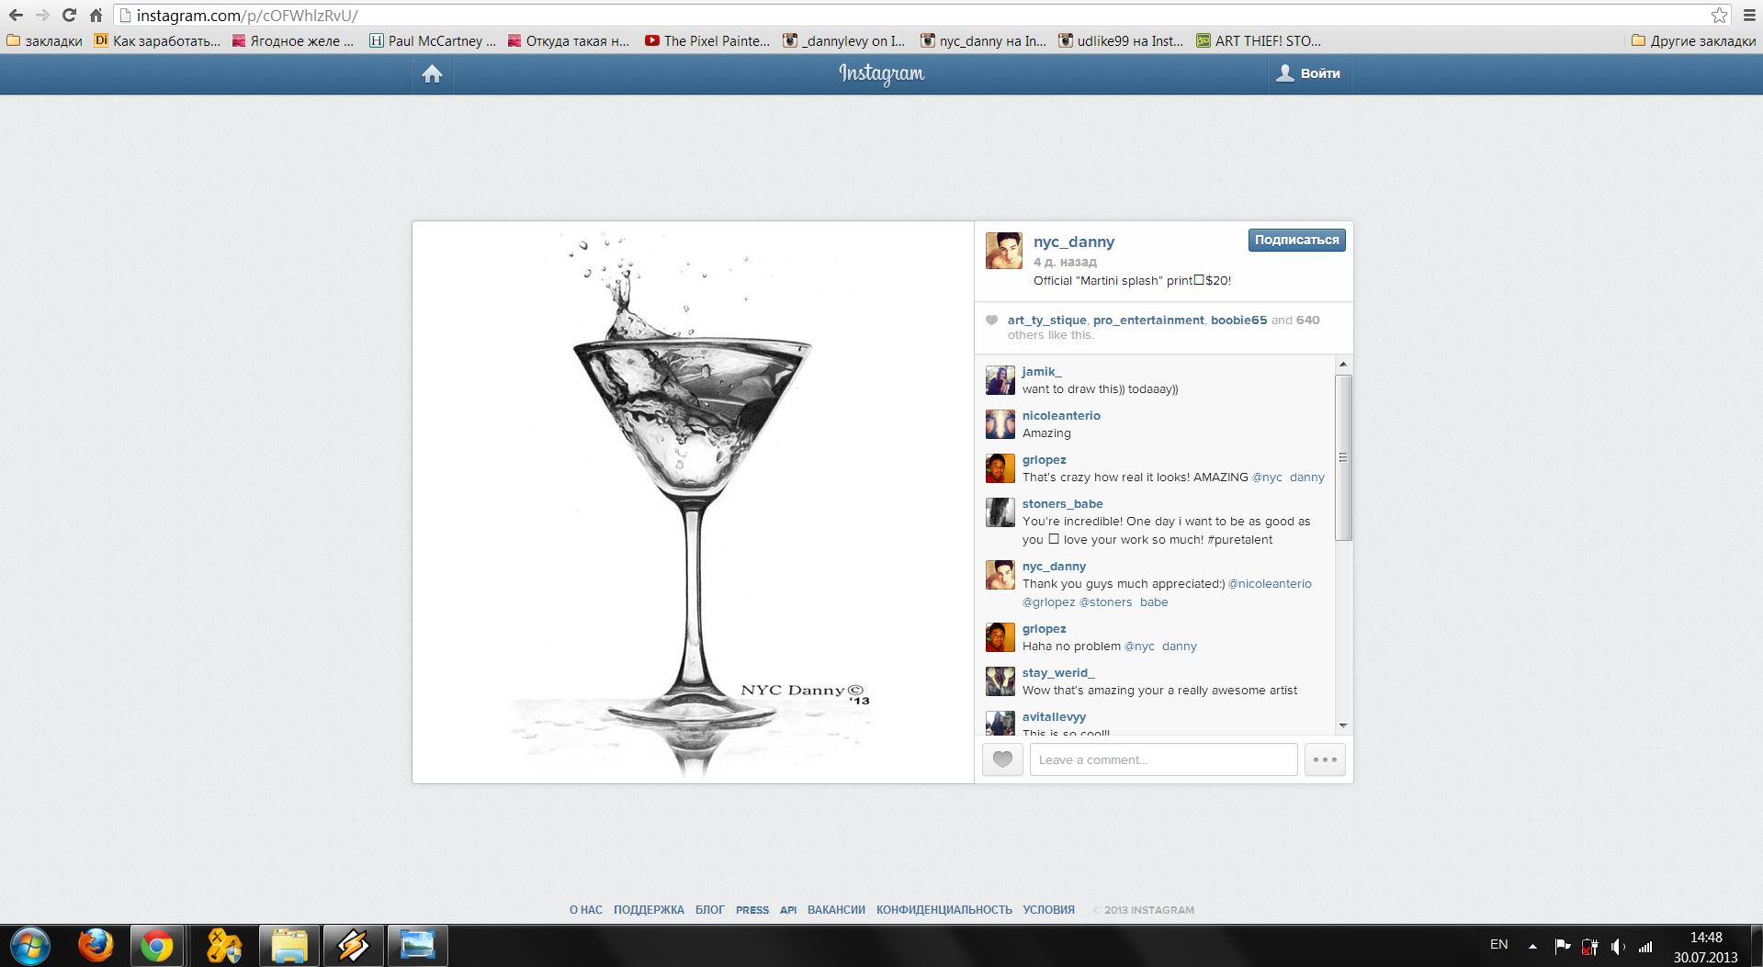Open the 'Paul McCartney ...' bookmark
1763x967 pixels.
tap(432, 41)
